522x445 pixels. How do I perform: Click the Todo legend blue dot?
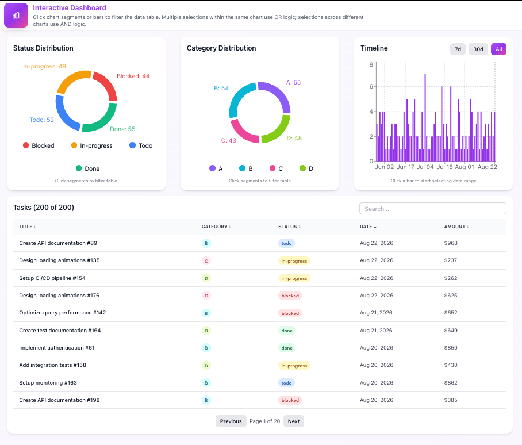[x=132, y=145]
